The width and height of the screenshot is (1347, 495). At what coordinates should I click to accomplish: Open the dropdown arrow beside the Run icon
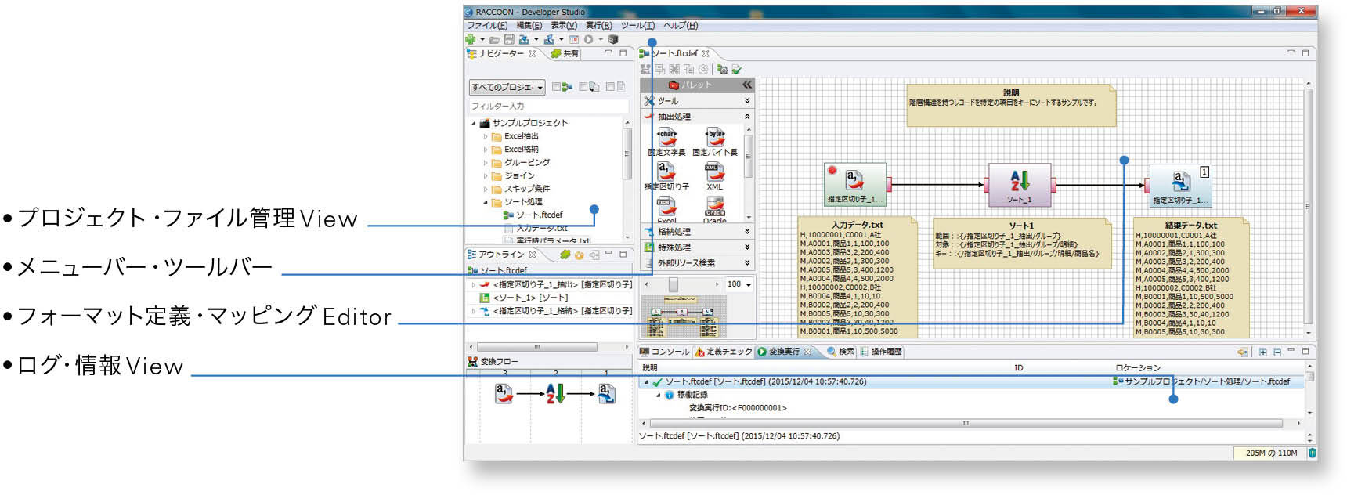601,39
